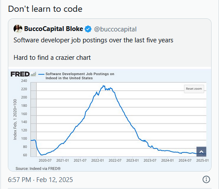Click the 2023-01 x-axis label
The image size is (219, 189).
click(132, 161)
